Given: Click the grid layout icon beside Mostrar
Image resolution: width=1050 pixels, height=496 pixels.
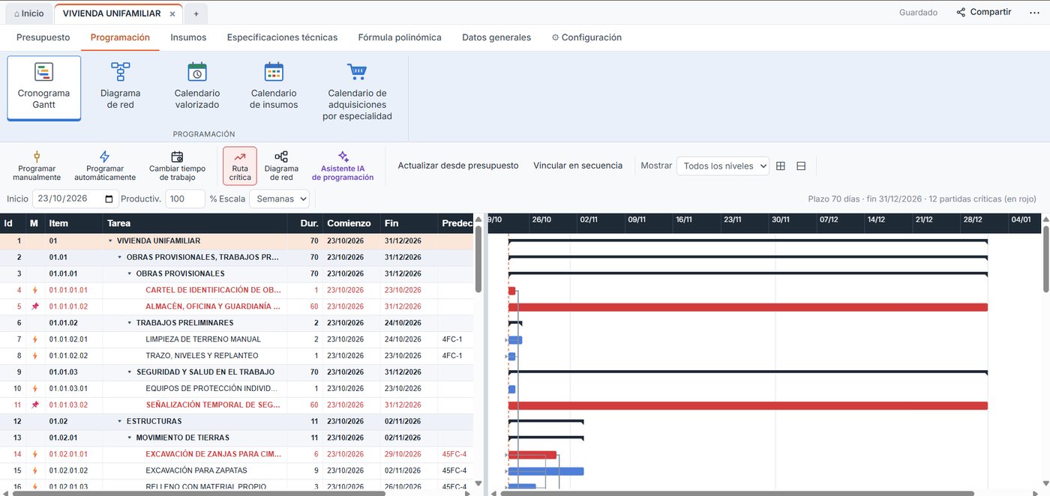Looking at the screenshot, I should click(x=781, y=166).
